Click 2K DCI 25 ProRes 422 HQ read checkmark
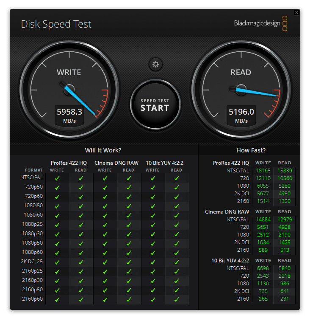This screenshot has height=321, width=310. pyautogui.click(x=81, y=262)
